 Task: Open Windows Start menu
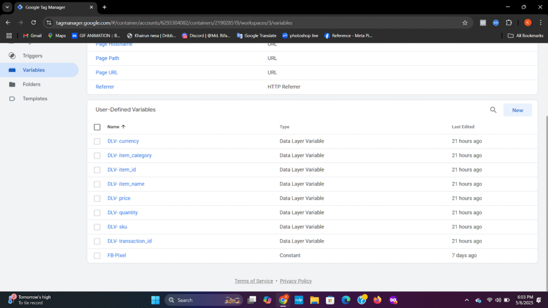[x=156, y=300]
